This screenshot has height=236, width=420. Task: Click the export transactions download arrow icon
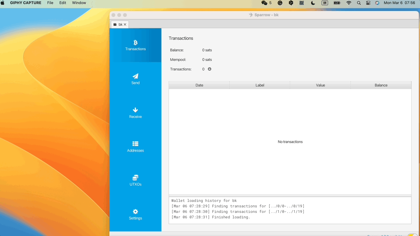click(x=210, y=69)
